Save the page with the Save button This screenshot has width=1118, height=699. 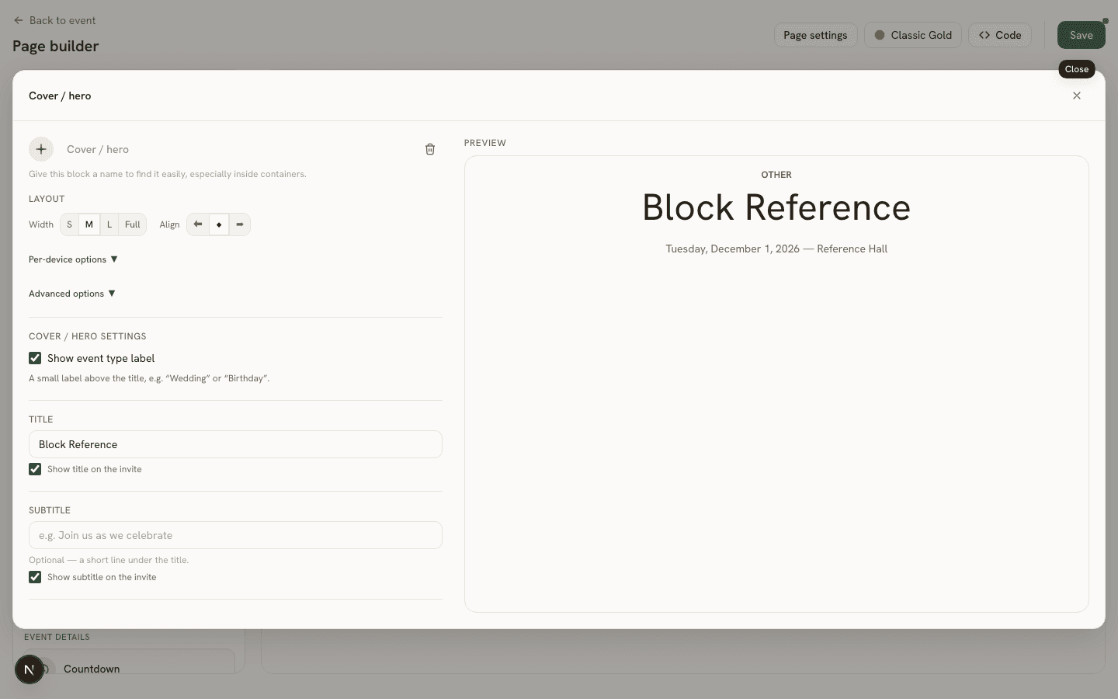[x=1082, y=35]
